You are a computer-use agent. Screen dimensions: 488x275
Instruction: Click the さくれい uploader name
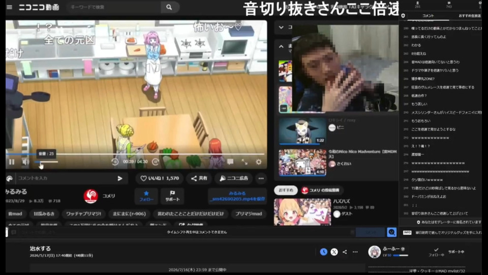tap(344, 163)
